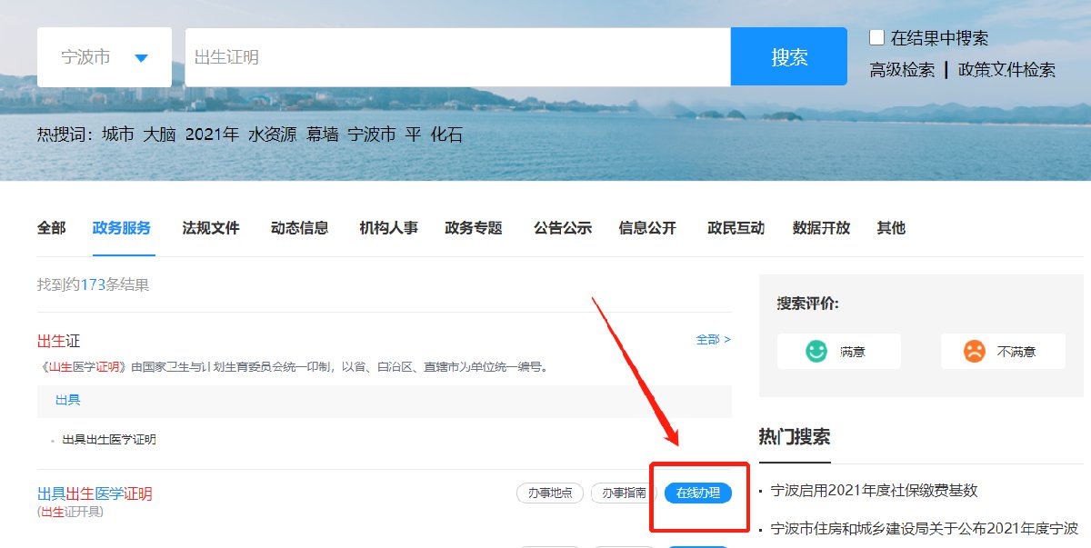Click the 办事指南 button
Image resolution: width=1091 pixels, height=548 pixels.
(x=624, y=493)
